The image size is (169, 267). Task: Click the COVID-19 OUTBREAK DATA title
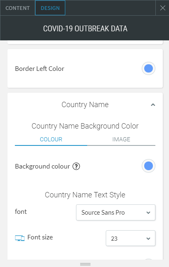85,28
